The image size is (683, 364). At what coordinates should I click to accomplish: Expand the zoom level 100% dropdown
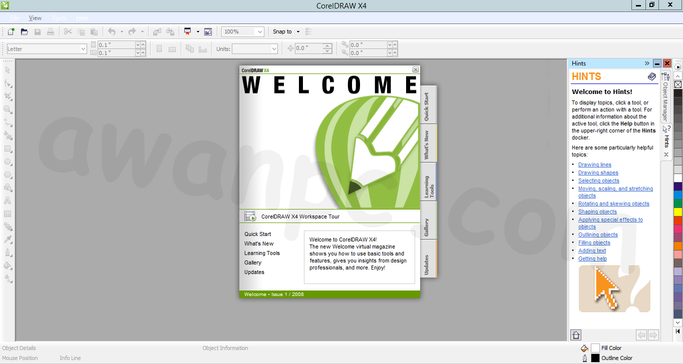point(259,31)
